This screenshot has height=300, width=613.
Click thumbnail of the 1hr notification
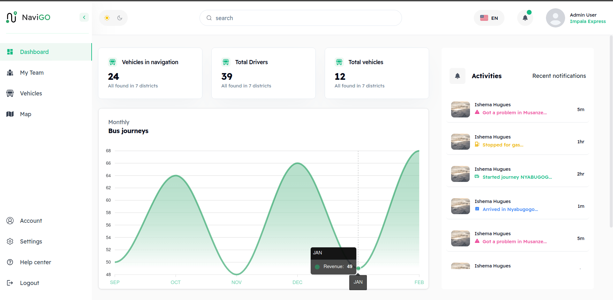460,142
